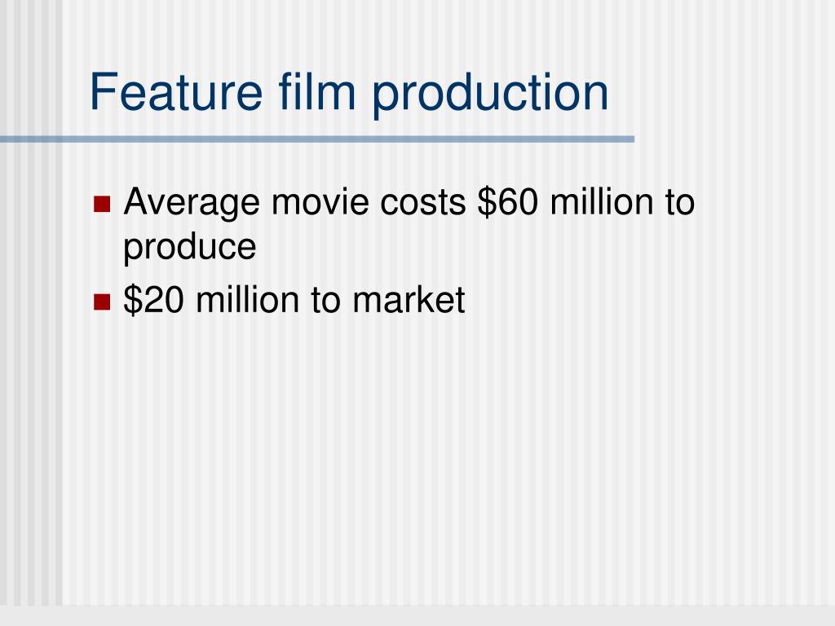Click the word "Feature" in the title
The width and height of the screenshot is (835, 626).
pos(176,92)
